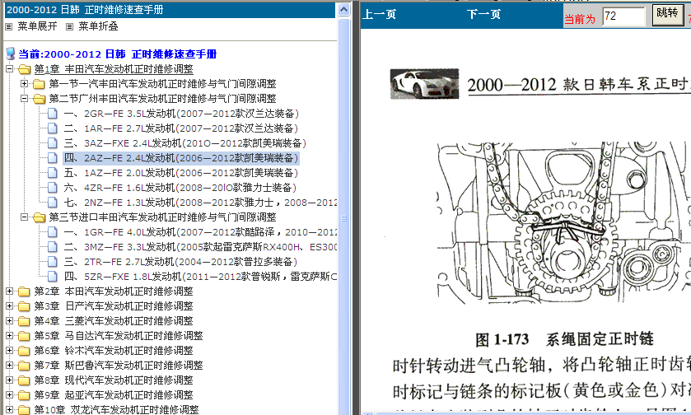691x415 pixels.
Task: Click folder icon of 第二节广州丰田
Action: coord(40,99)
